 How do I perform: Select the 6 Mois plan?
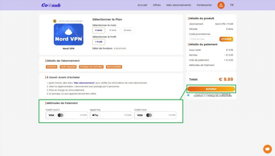click(x=99, y=30)
